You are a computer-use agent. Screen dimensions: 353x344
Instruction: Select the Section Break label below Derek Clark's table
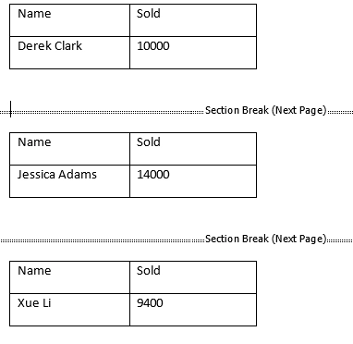coord(265,110)
